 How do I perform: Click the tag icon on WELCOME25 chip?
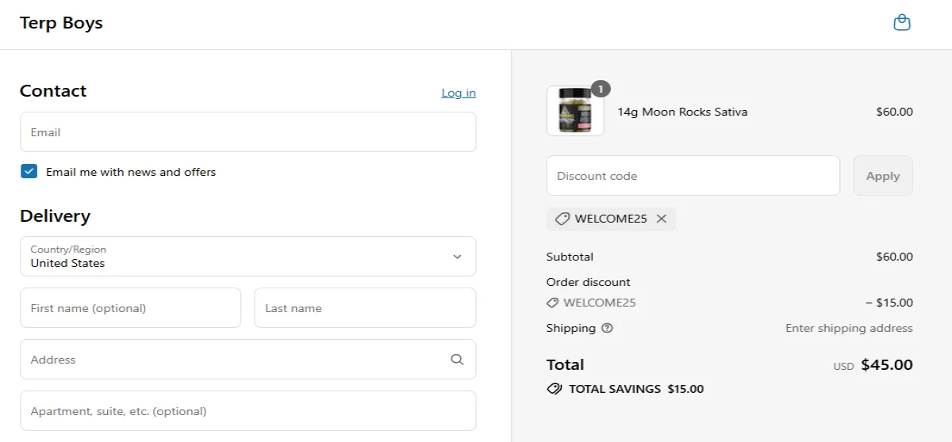click(x=562, y=219)
